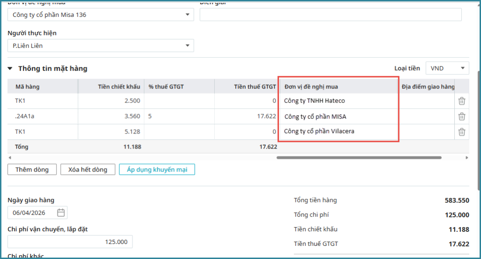Screen dimensions: 481x259
Task: Delete the Công ty cổ phần Vilacera row
Action: pos(462,132)
